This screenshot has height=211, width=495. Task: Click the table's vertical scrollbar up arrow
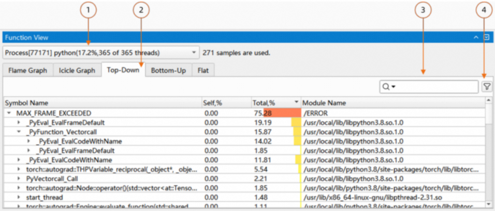pos(489,100)
